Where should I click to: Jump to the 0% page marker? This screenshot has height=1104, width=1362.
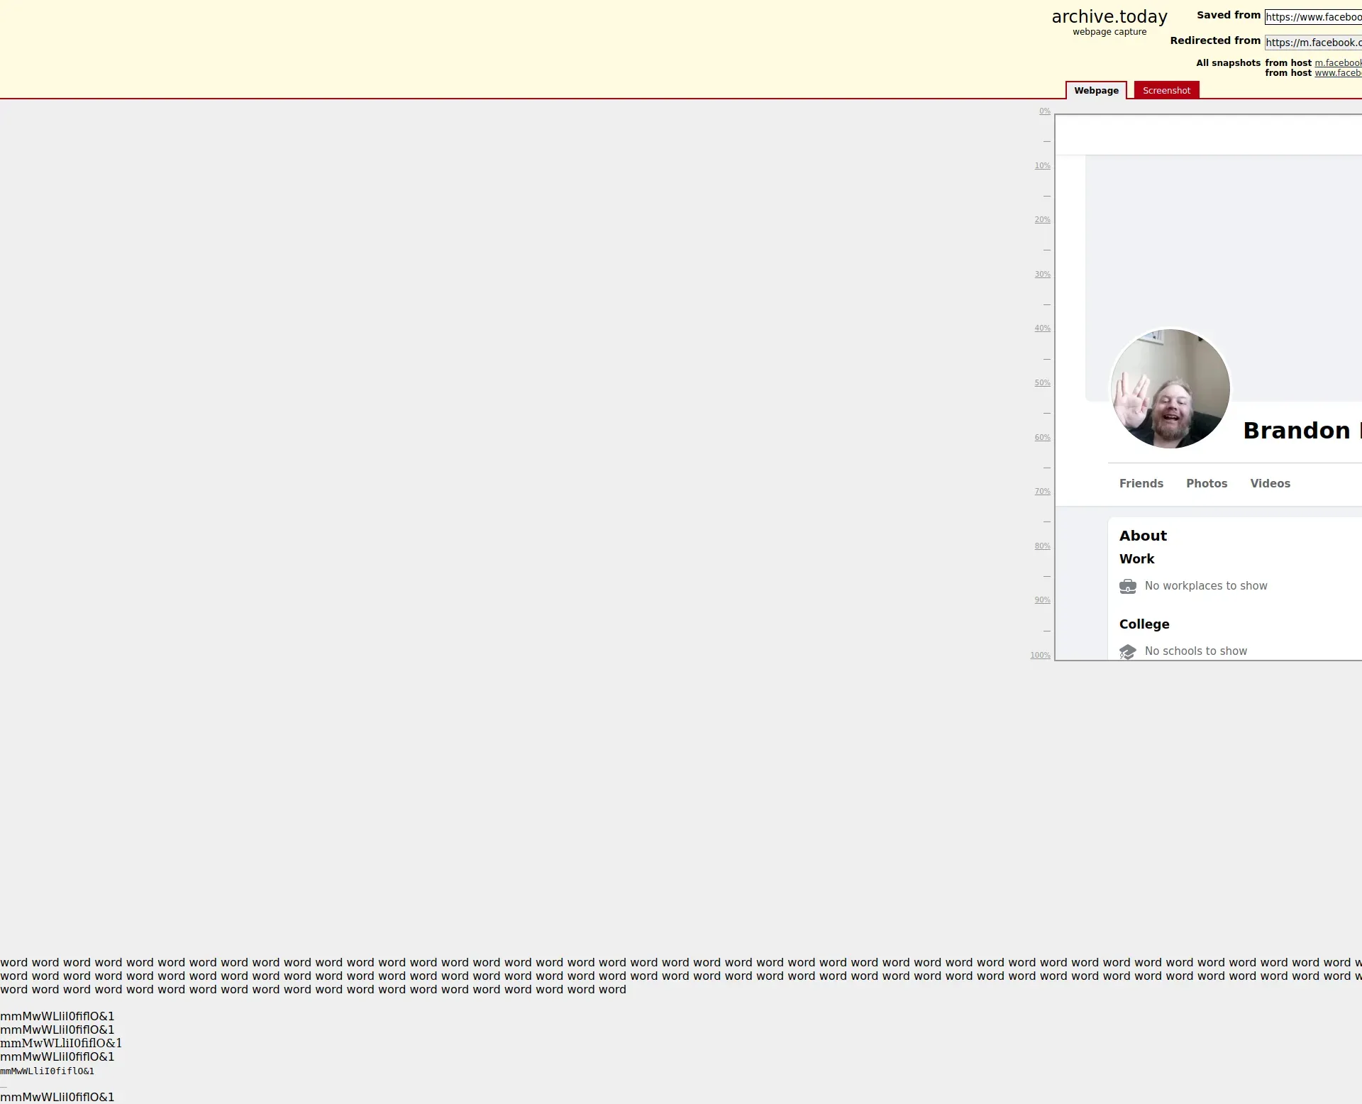[x=1044, y=111]
